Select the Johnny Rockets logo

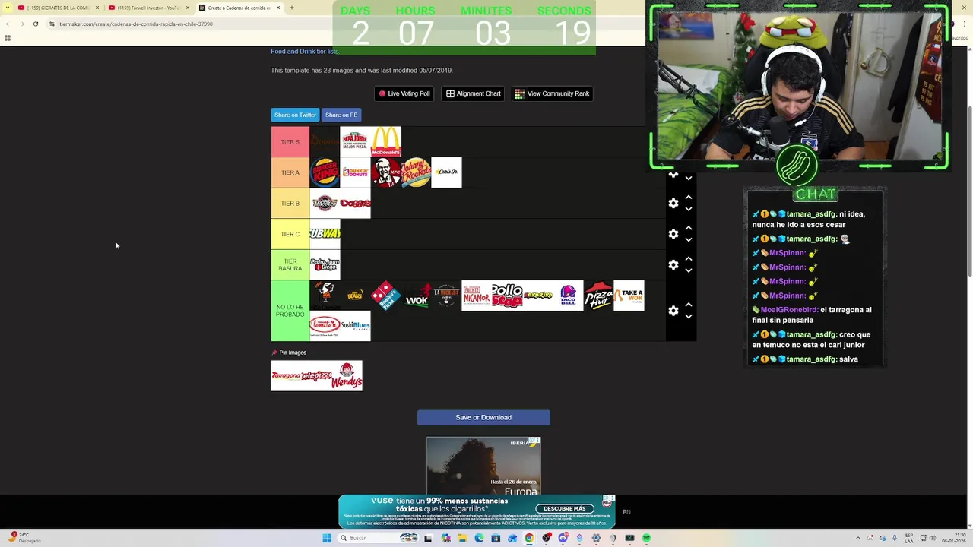pos(416,172)
